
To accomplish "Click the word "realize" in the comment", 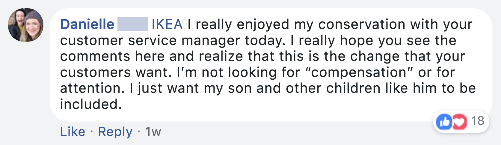I will tap(221, 56).
